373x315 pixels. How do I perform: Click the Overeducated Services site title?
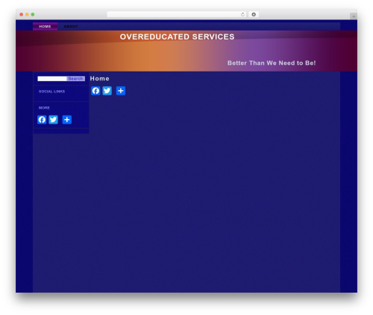click(x=177, y=36)
